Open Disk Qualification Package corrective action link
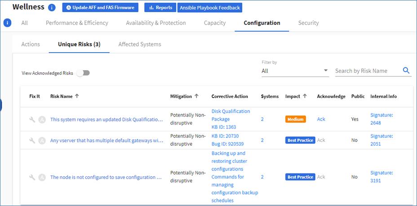Image resolution: width=417 pixels, height=206 pixels. (x=231, y=115)
